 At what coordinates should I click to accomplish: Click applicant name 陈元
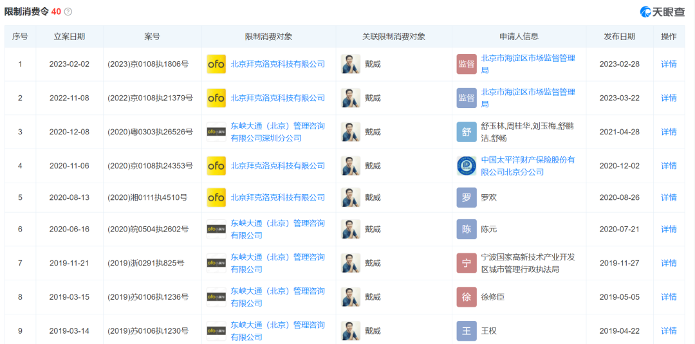(x=489, y=229)
